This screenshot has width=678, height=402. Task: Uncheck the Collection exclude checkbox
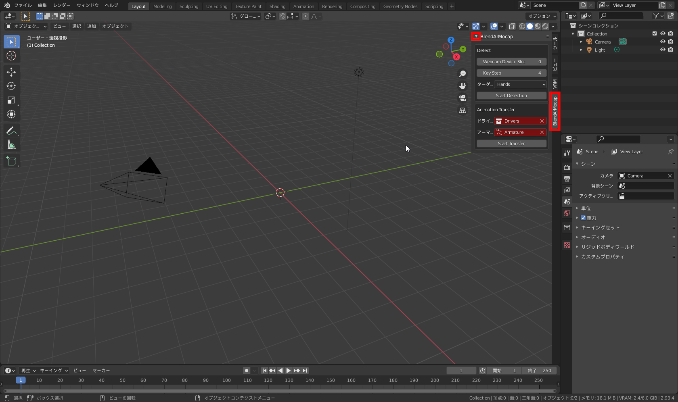point(655,34)
